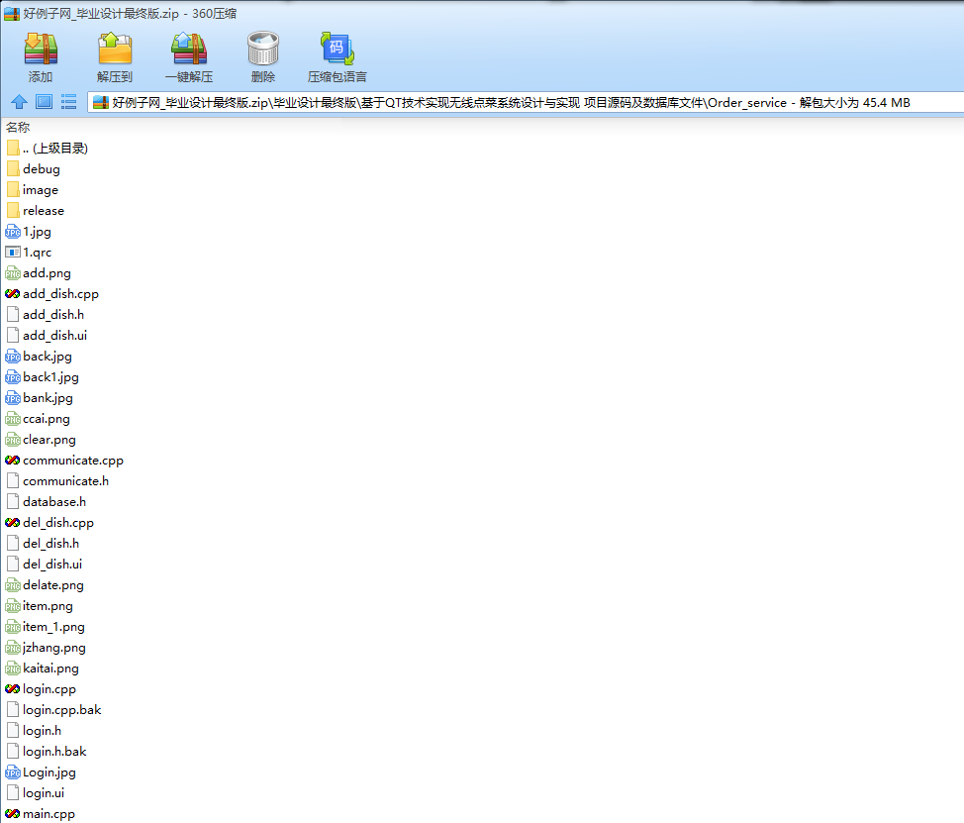Select the main.cpp file
Screen dimensions: 964x823
[40, 814]
